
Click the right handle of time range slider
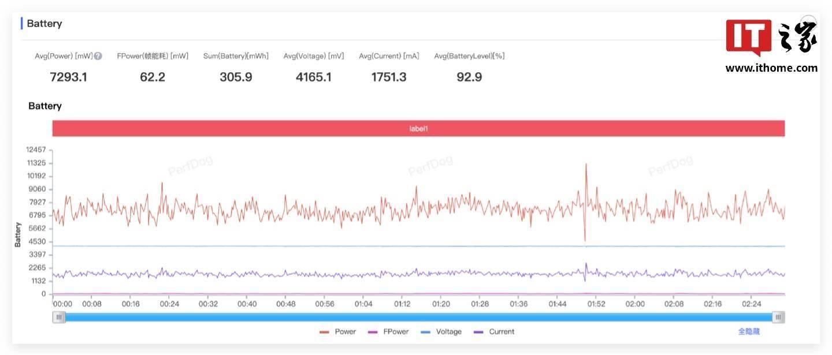(778, 317)
